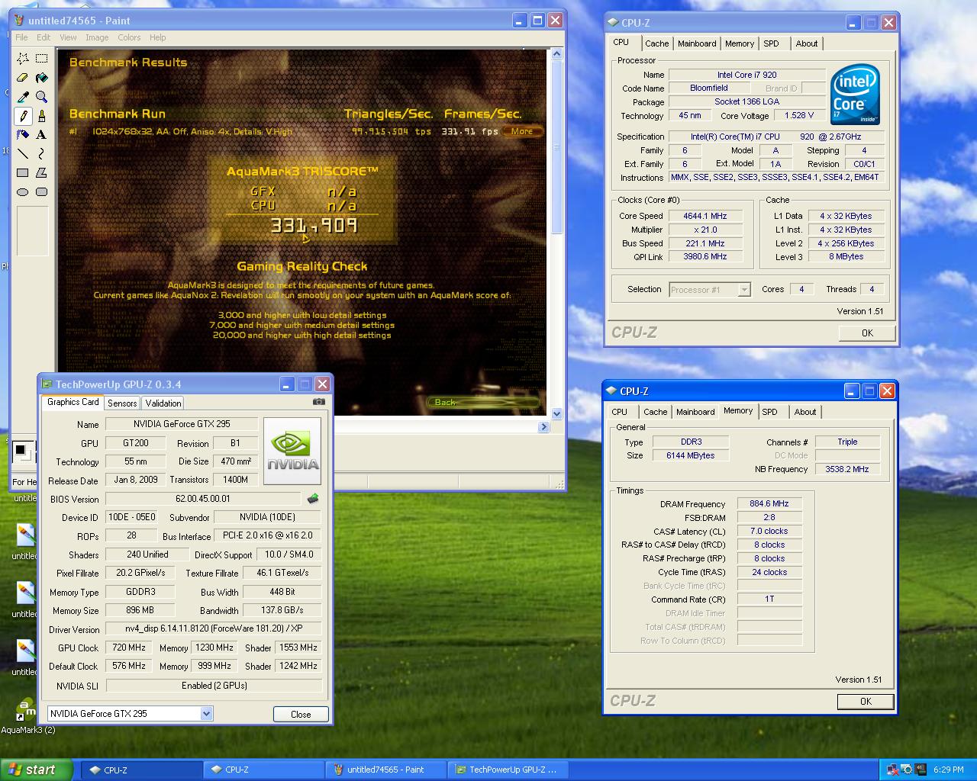977x781 pixels.
Task: Switch to untitled74565 - Paint taskbar button
Action: coord(385,770)
